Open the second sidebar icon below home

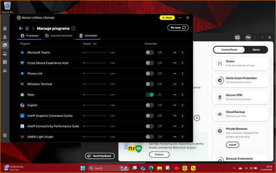tap(5, 37)
